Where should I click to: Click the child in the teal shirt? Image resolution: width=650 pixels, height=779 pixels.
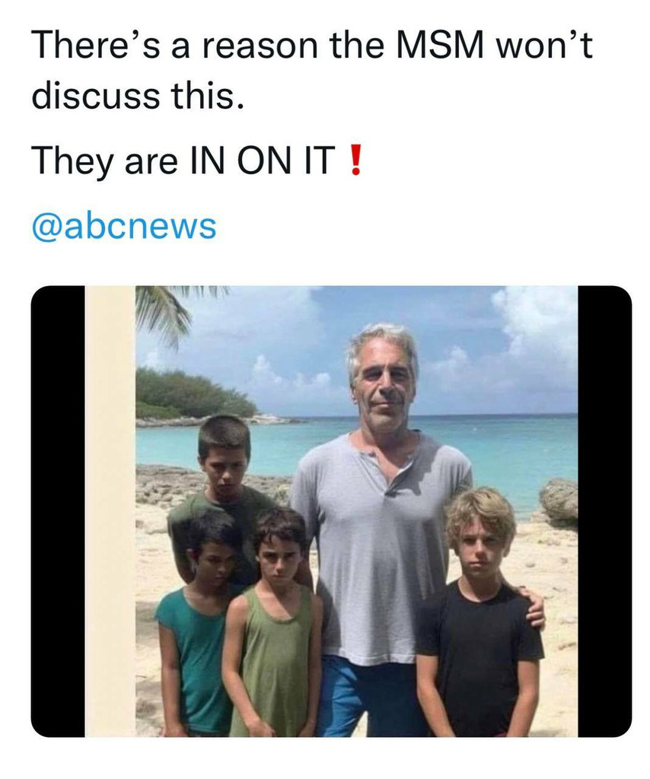(194, 626)
